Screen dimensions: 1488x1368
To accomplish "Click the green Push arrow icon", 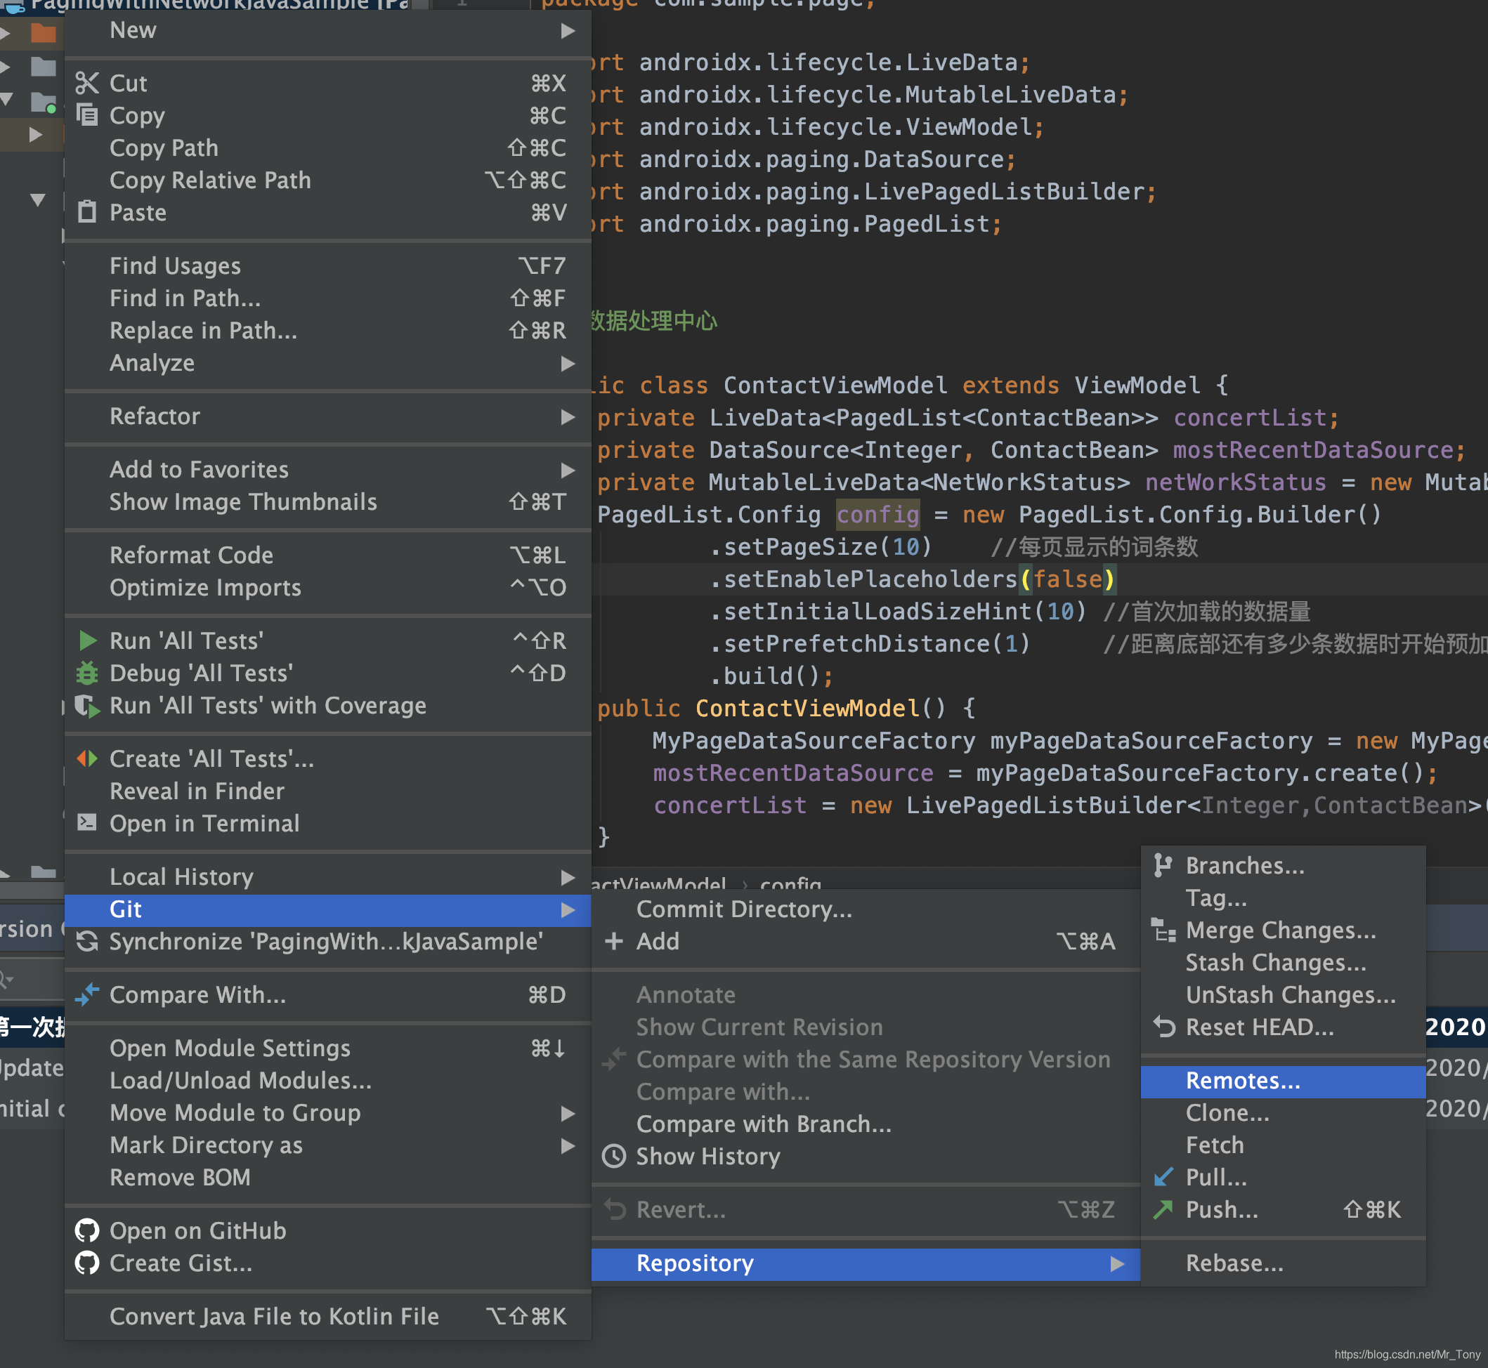I will [x=1163, y=1209].
